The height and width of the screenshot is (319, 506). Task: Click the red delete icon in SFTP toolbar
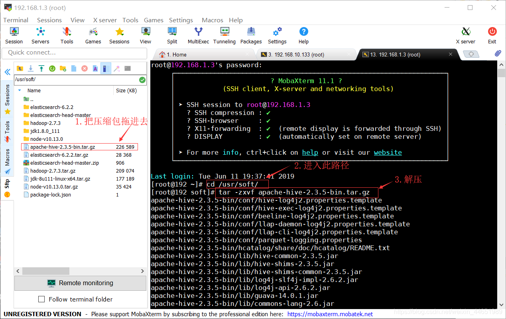coord(84,68)
